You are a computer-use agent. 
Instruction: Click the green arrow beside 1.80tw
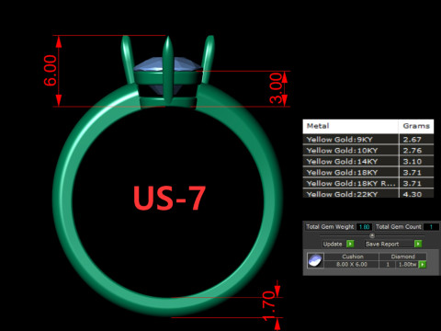[x=423, y=264]
